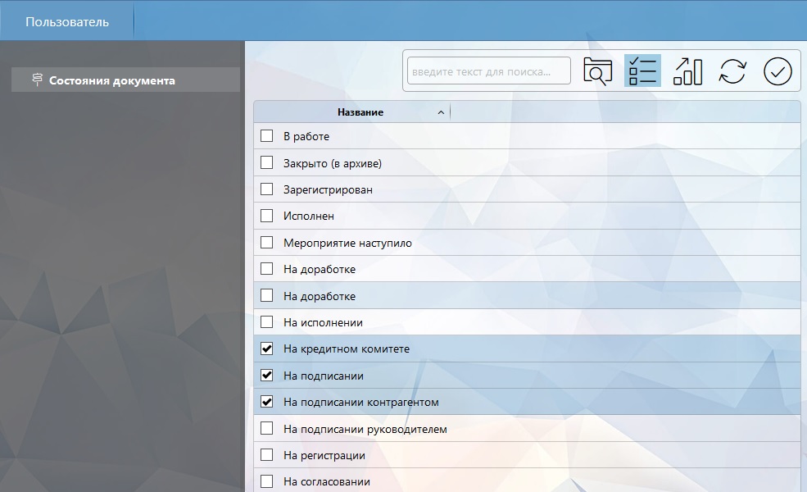Select Состояния документа in the sidebar
The image size is (807, 492).
(111, 80)
